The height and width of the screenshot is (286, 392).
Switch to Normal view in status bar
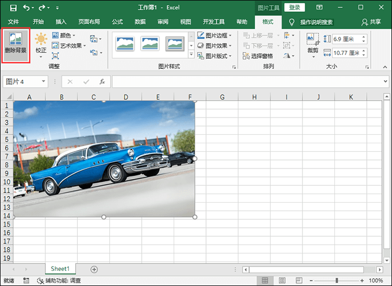click(265, 280)
